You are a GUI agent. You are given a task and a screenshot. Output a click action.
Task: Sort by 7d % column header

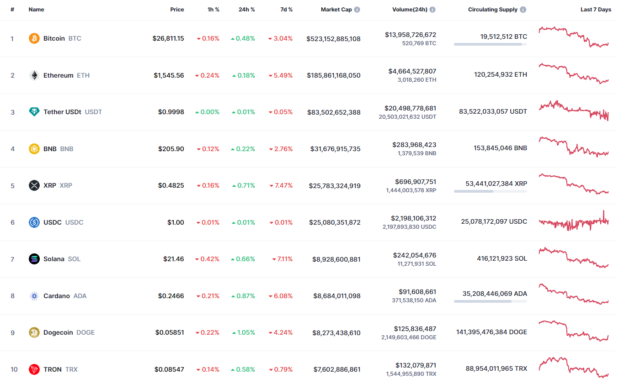point(286,10)
